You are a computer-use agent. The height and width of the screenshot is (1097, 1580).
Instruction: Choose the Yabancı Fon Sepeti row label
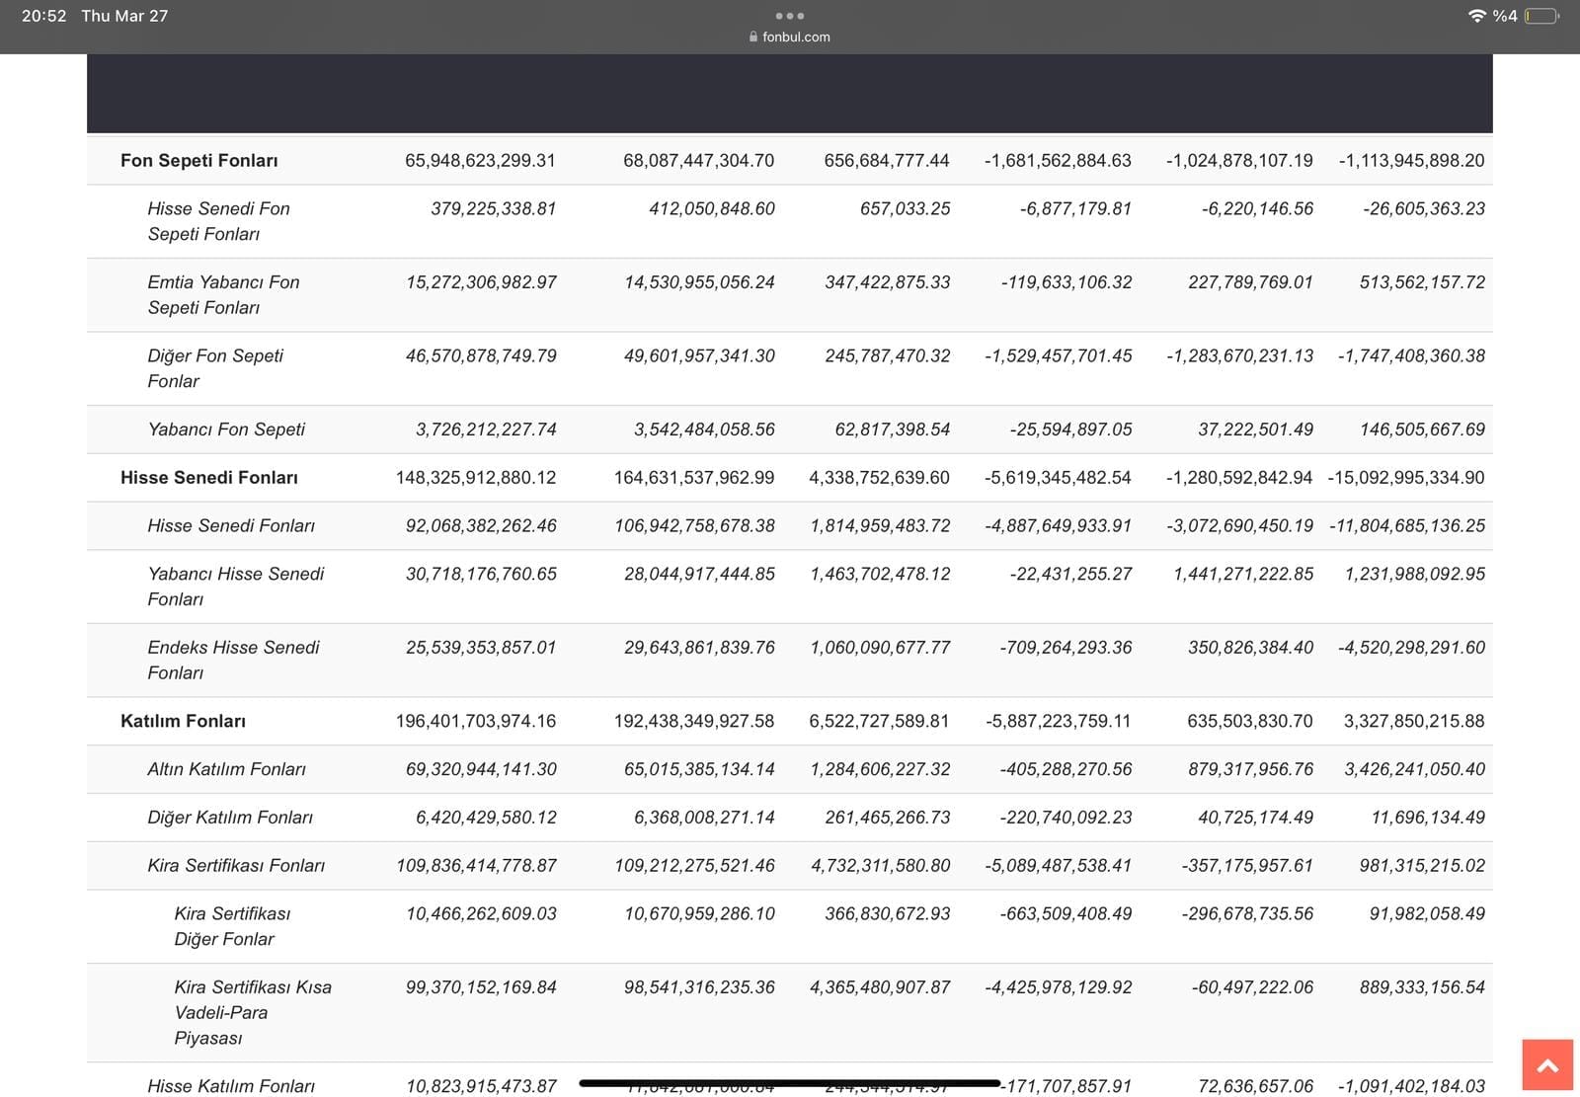[226, 430]
